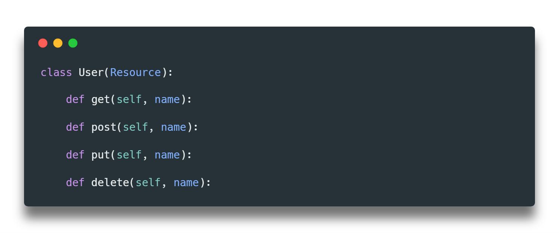Click the 'User' class name
559x233 pixels.
pyautogui.click(x=91, y=72)
